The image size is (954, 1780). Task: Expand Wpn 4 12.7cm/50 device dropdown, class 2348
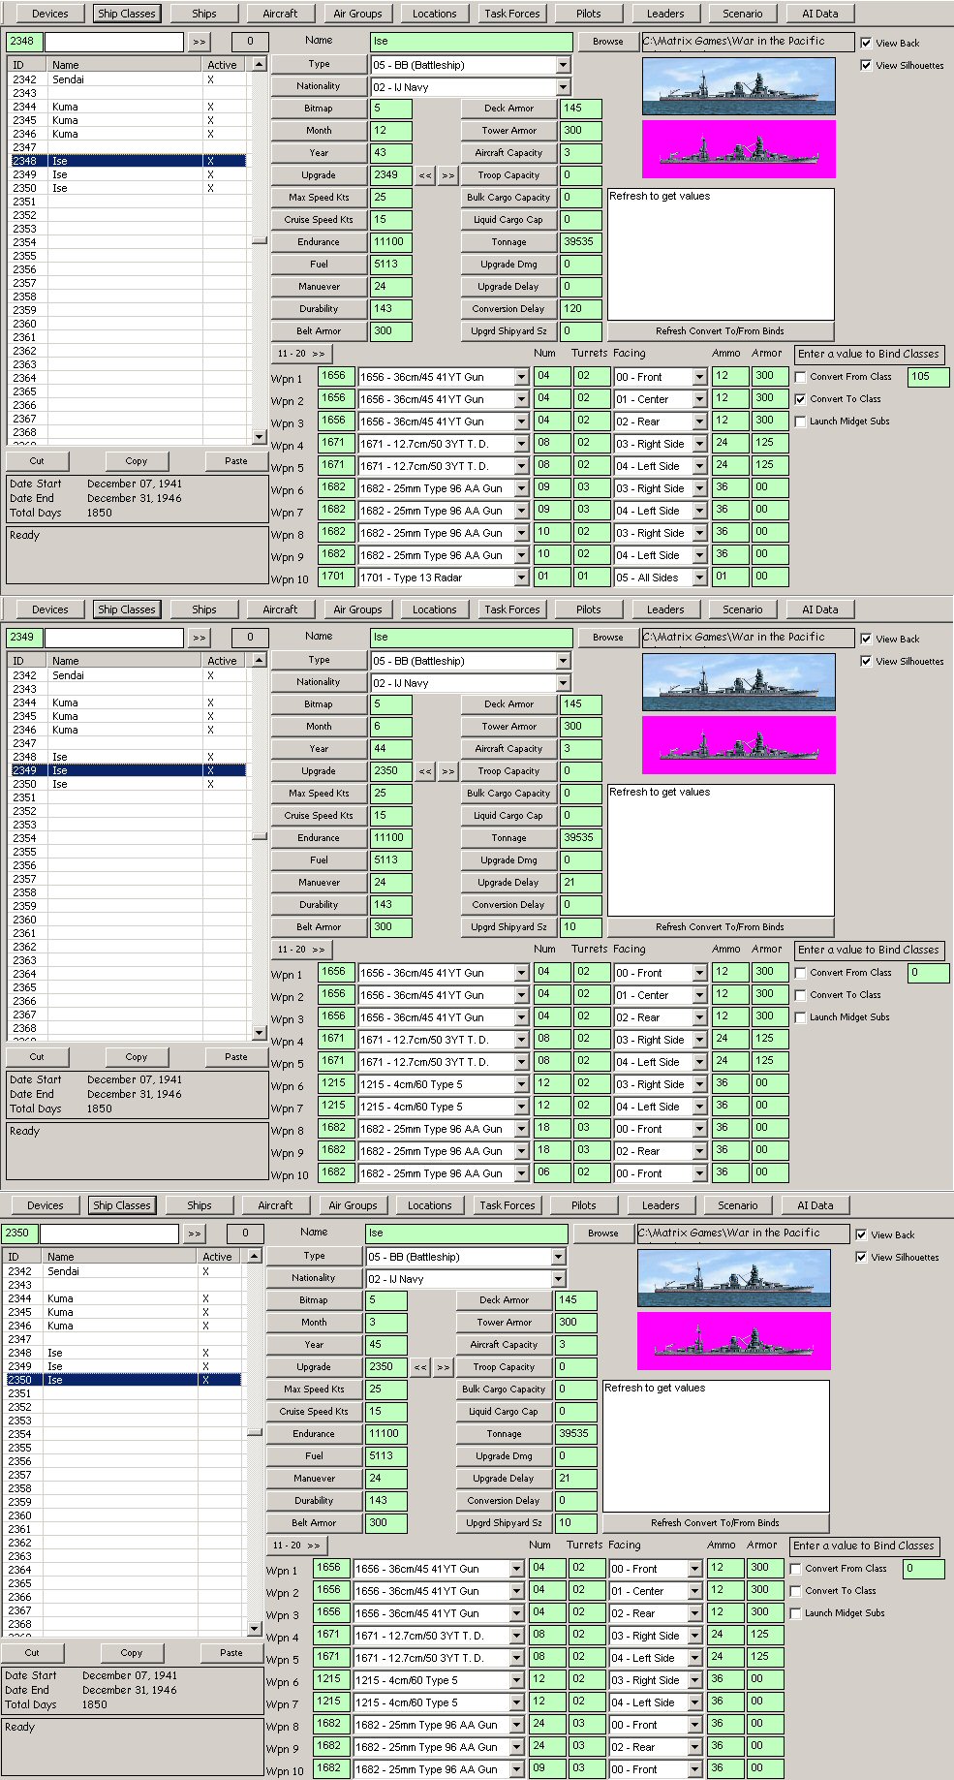tap(521, 444)
